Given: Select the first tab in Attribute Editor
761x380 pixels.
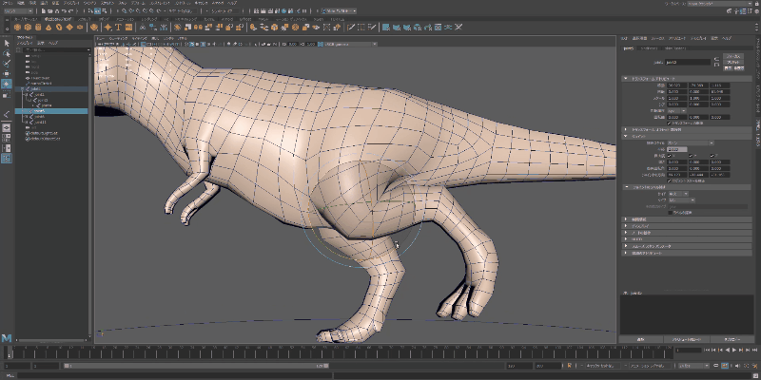Looking at the screenshot, I should coord(628,49).
